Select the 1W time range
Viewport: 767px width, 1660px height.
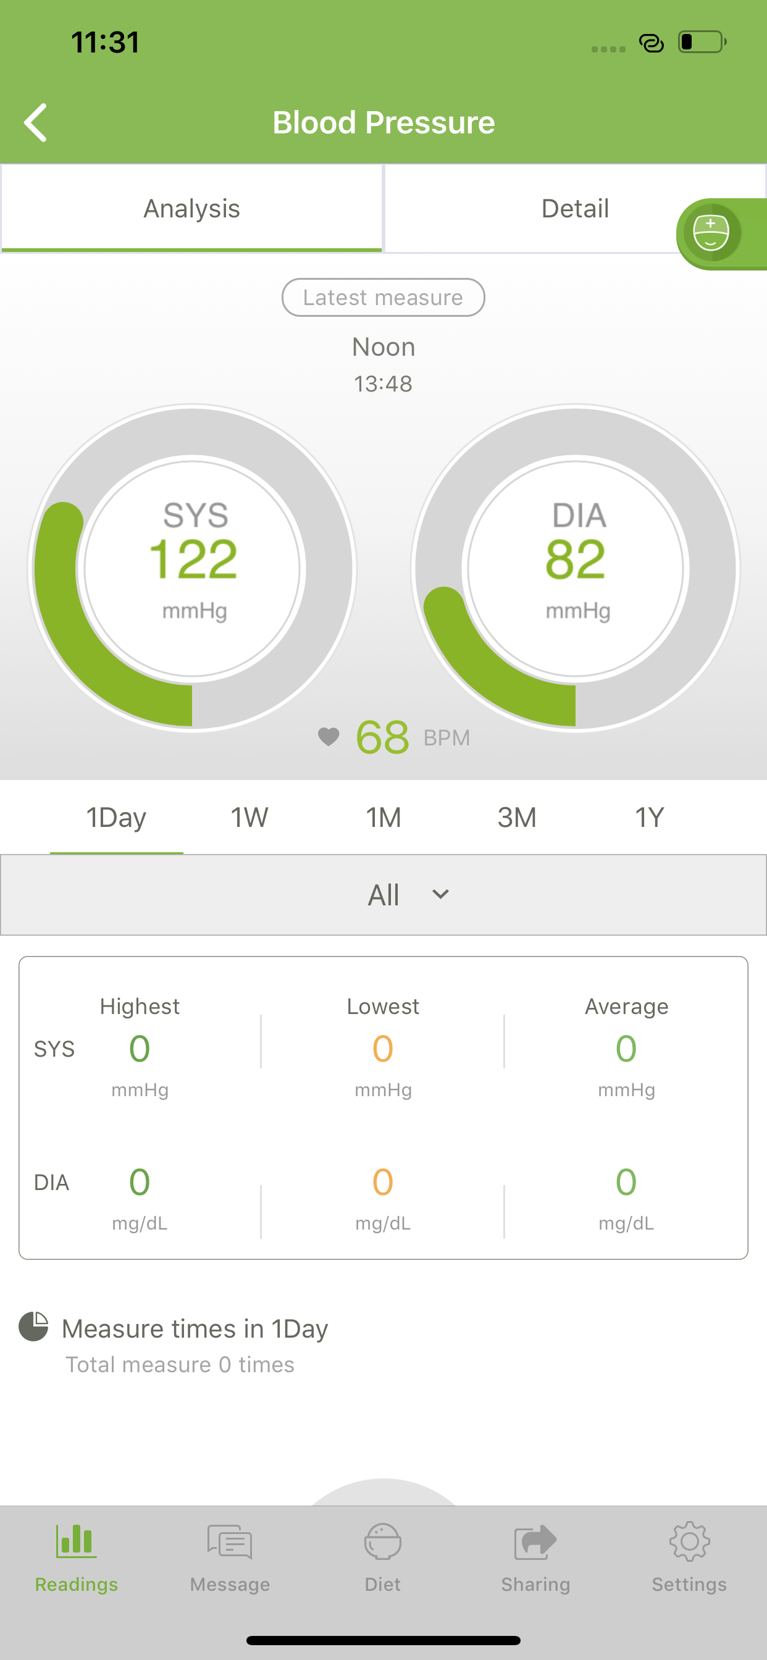point(249,817)
